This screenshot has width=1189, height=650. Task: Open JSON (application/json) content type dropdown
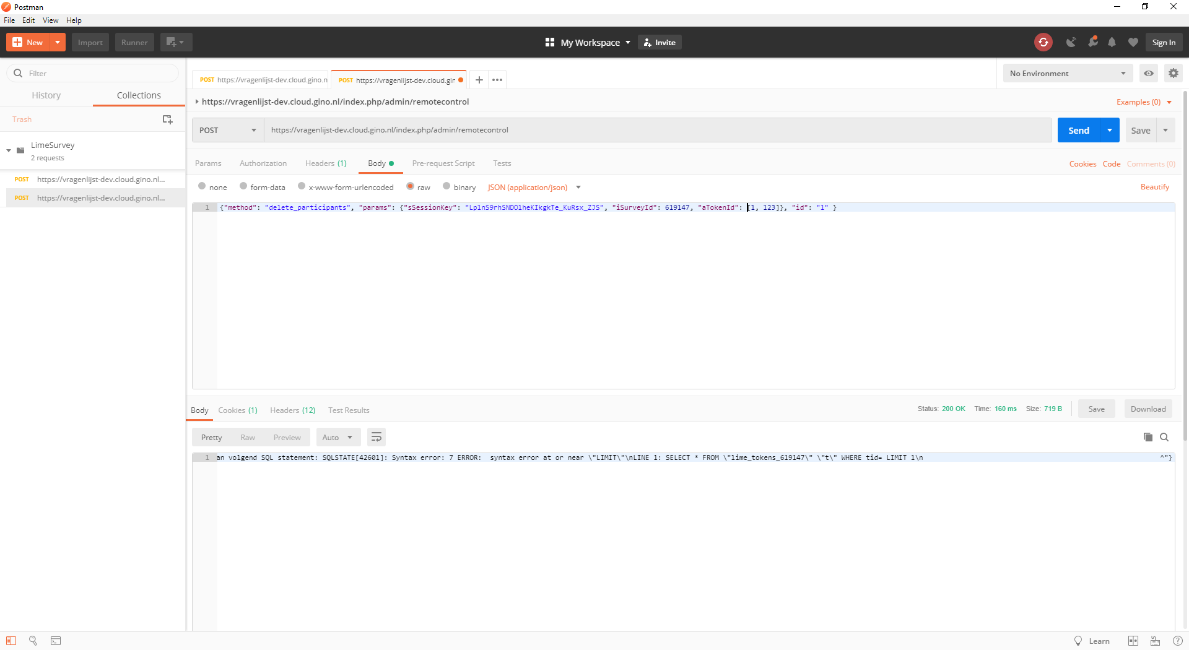pos(534,188)
